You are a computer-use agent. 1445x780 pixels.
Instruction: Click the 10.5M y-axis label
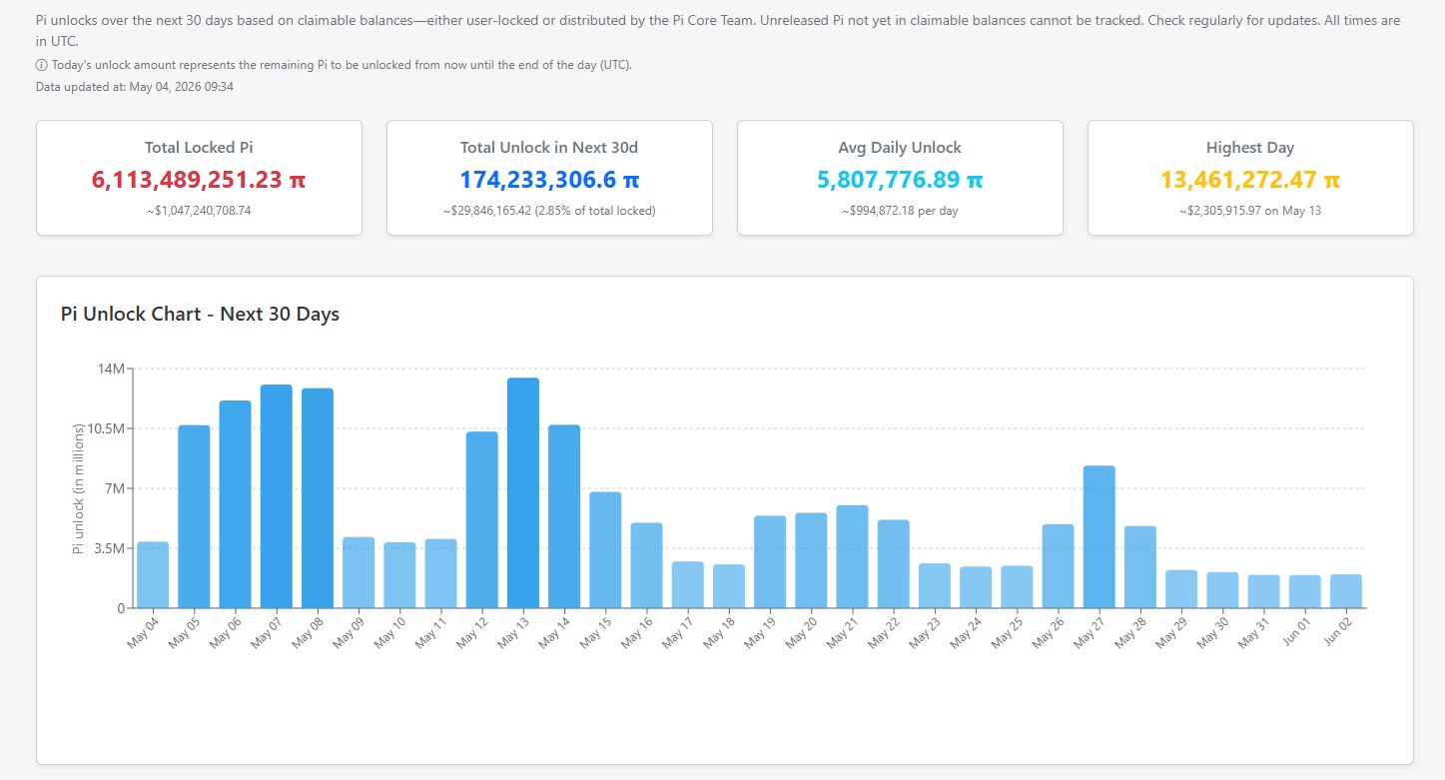(x=106, y=428)
